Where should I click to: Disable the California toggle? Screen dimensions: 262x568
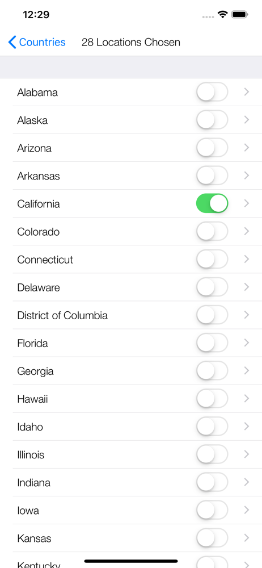(212, 203)
